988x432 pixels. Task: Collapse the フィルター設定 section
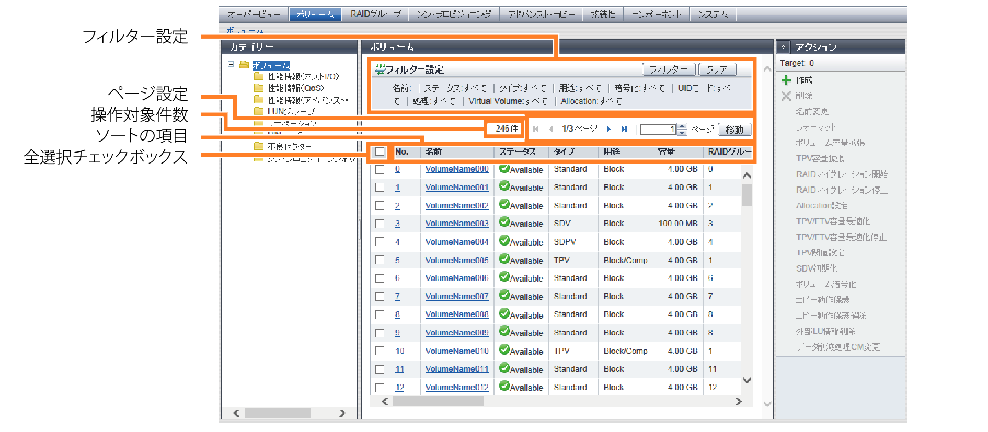click(x=380, y=69)
